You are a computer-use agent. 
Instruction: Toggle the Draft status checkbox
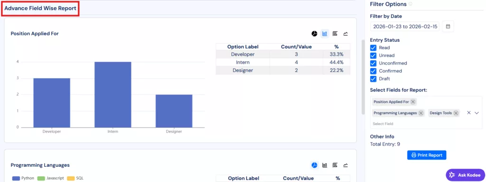click(x=373, y=79)
